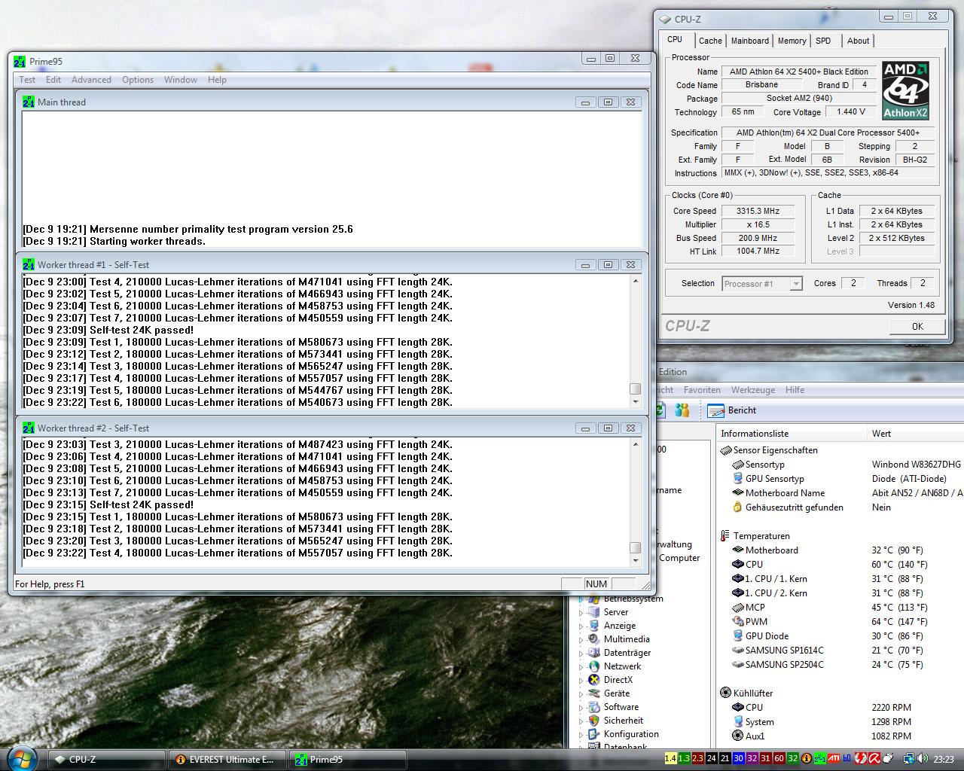Click the OK button in CPU-Z

pyautogui.click(x=917, y=326)
